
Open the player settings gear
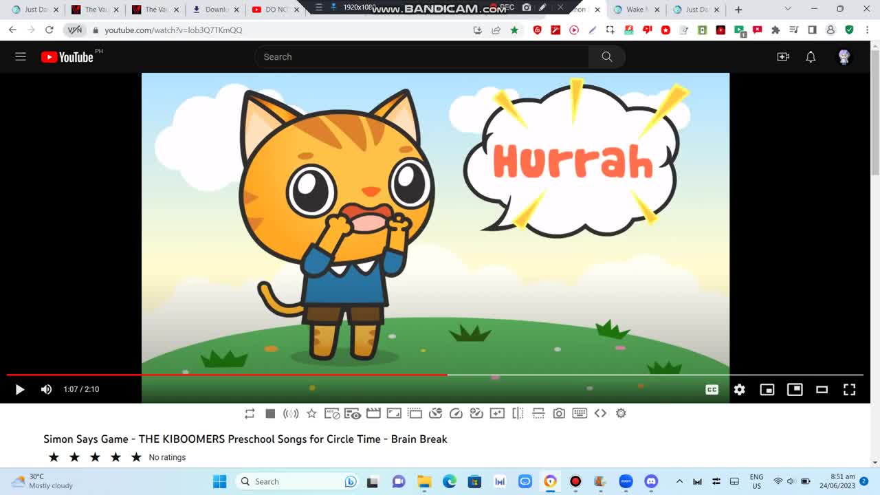pos(739,390)
